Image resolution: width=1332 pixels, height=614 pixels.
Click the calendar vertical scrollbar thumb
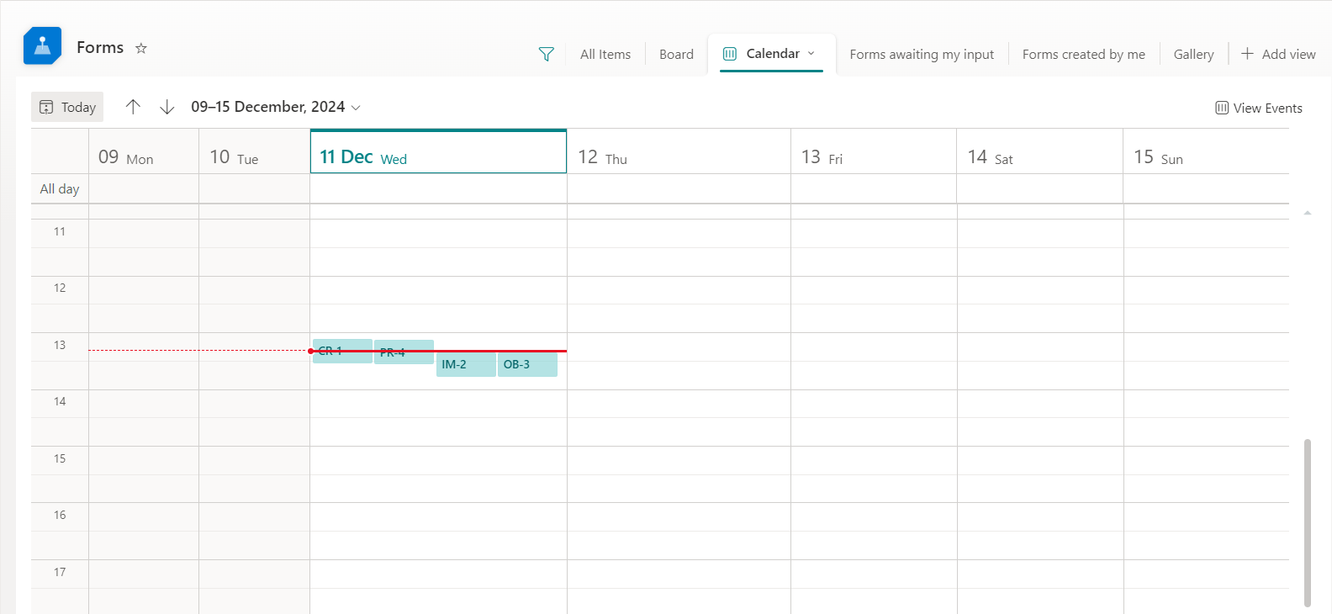point(1307,521)
